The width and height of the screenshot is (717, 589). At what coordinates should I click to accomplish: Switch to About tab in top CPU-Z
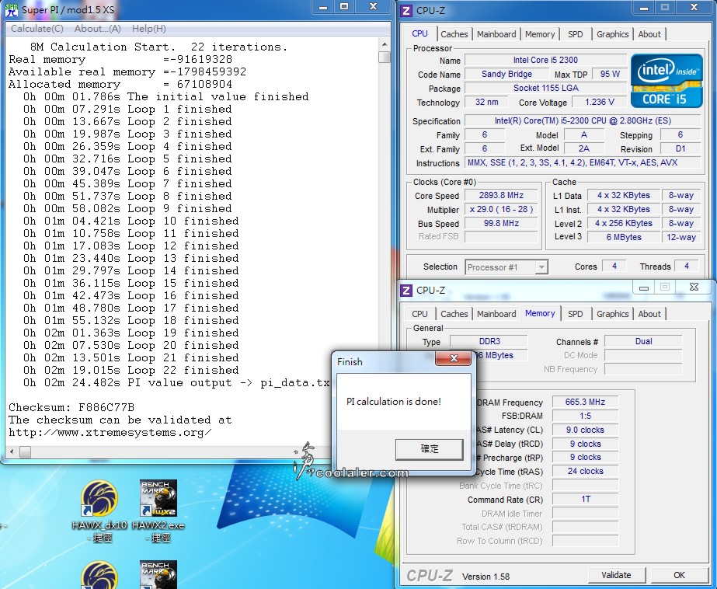click(649, 34)
